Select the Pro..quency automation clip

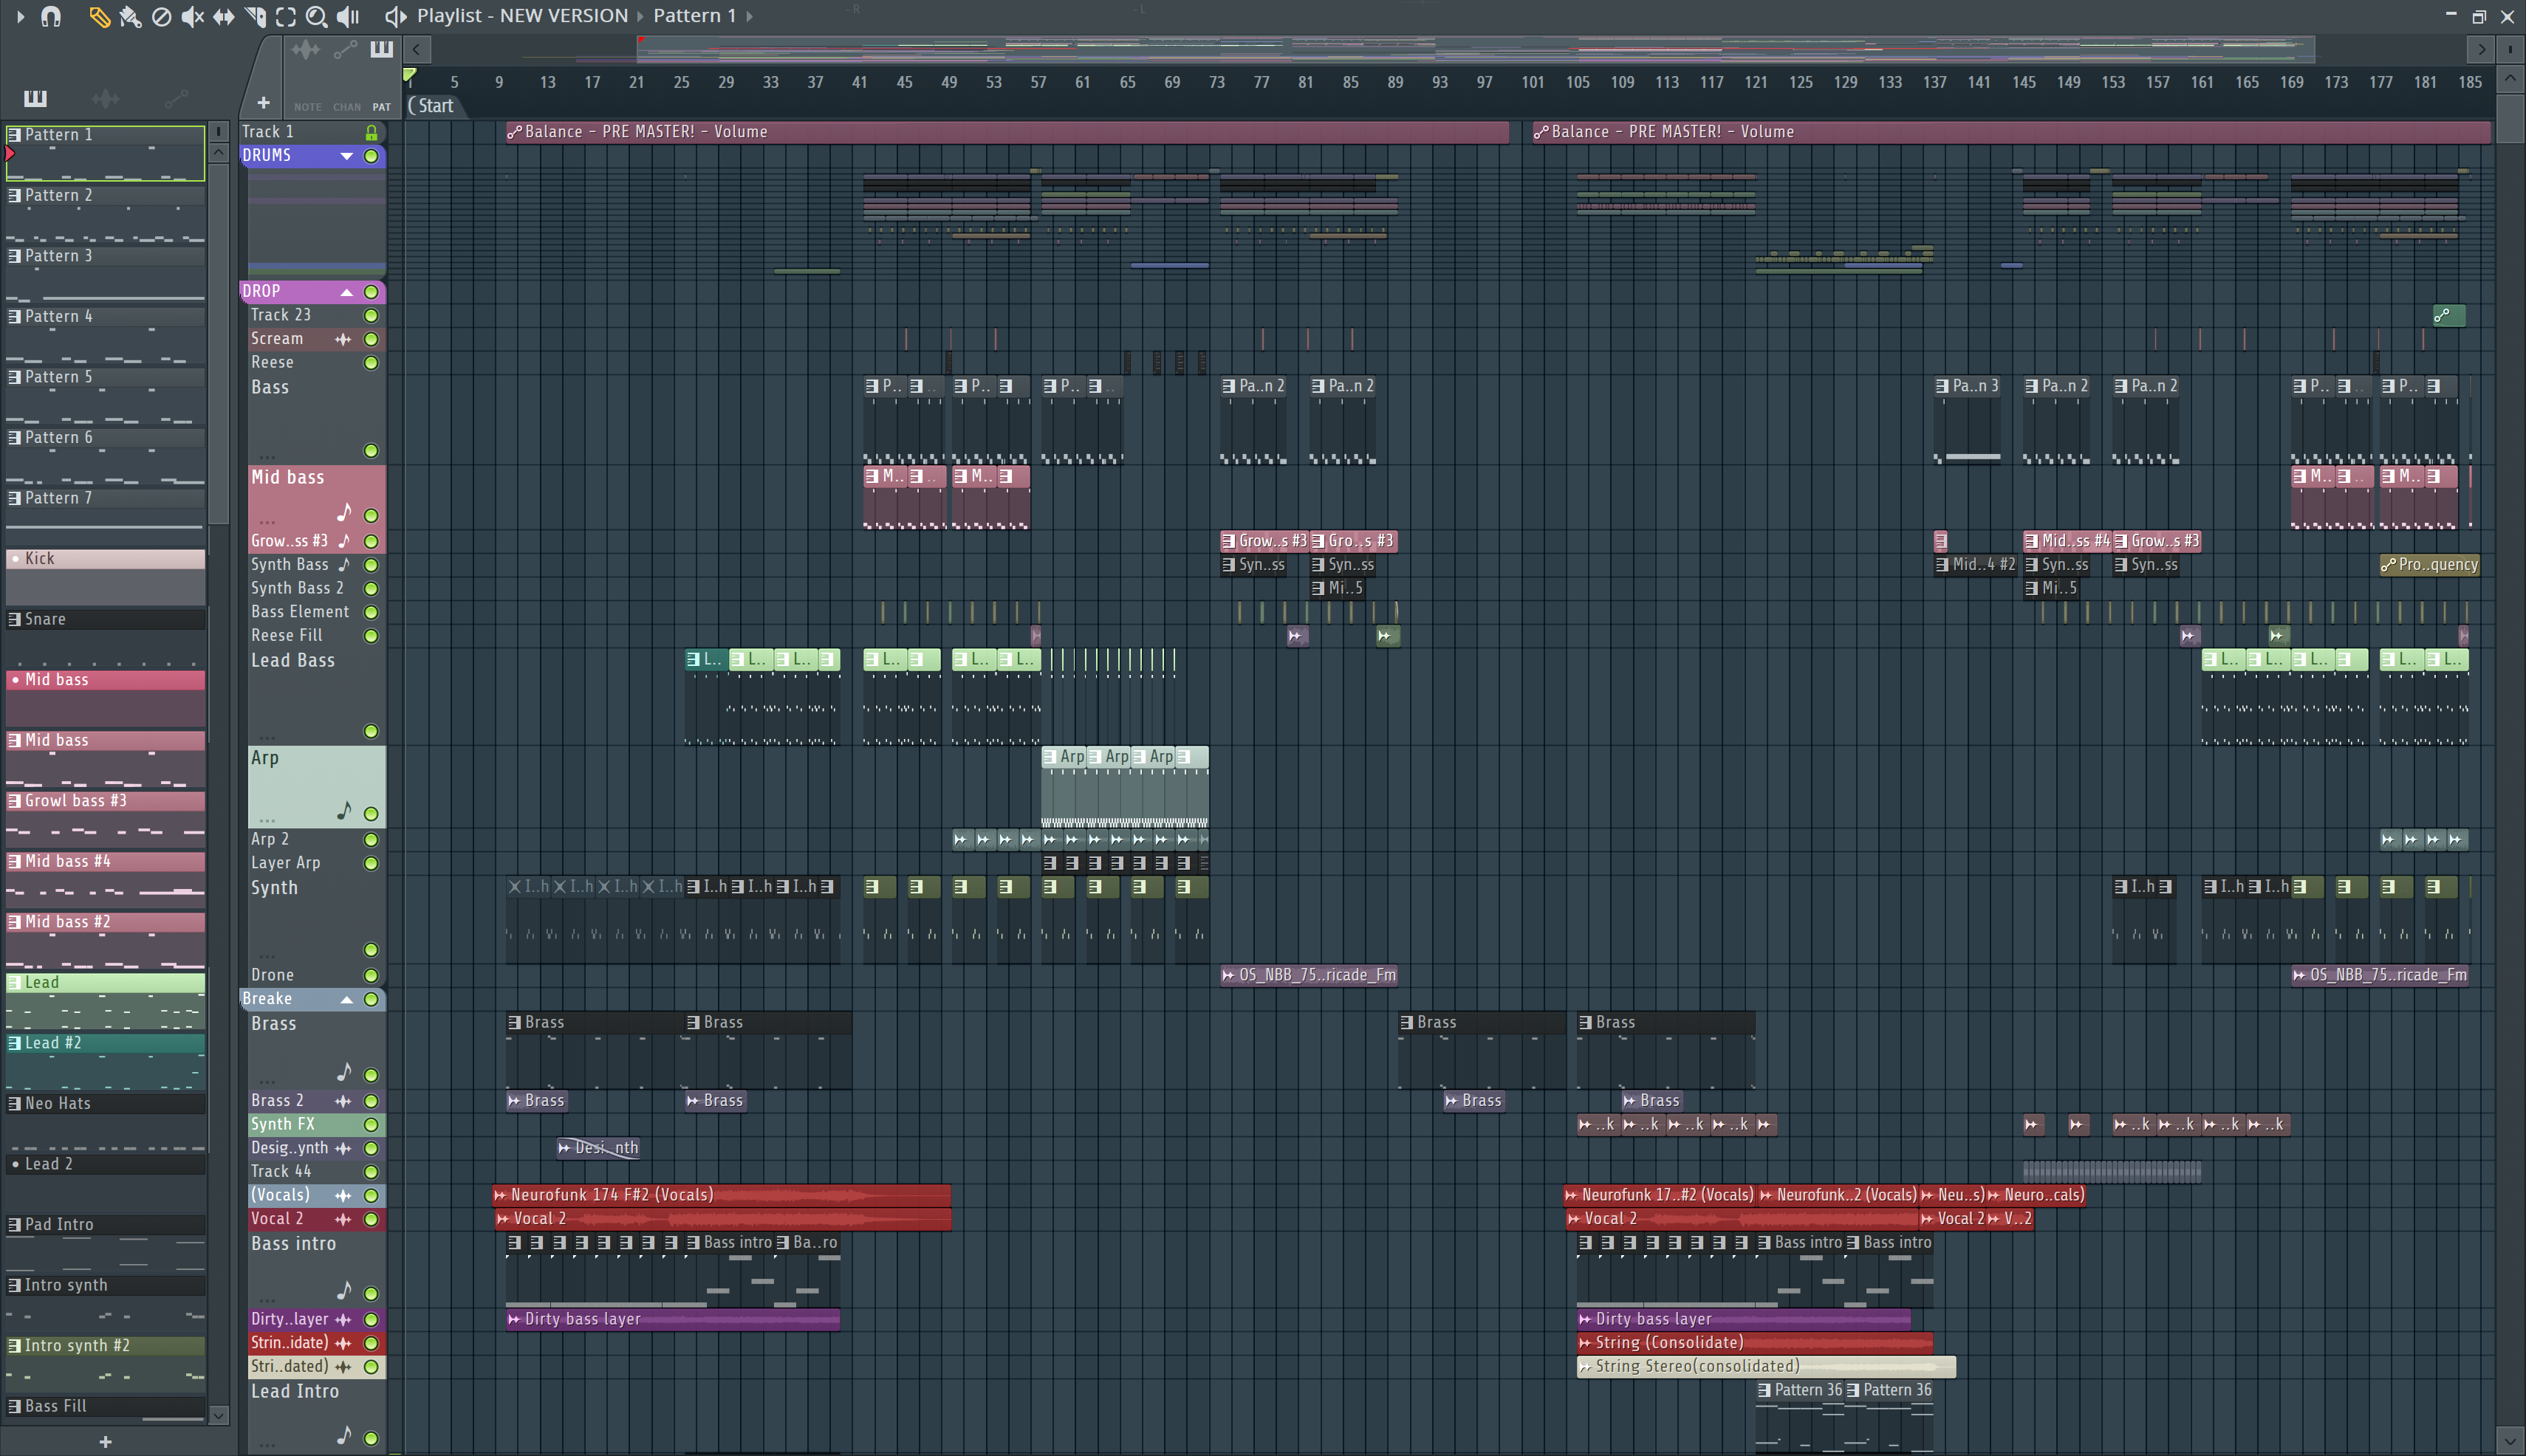pos(2429,565)
